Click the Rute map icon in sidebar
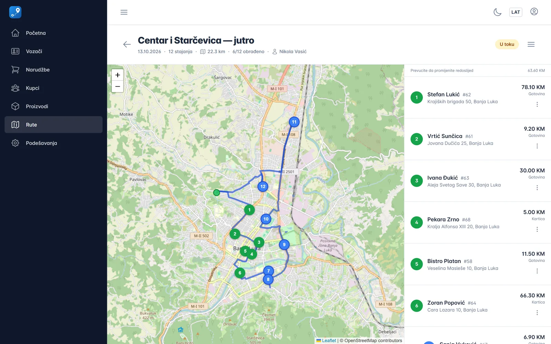The image size is (551, 344). point(15,125)
